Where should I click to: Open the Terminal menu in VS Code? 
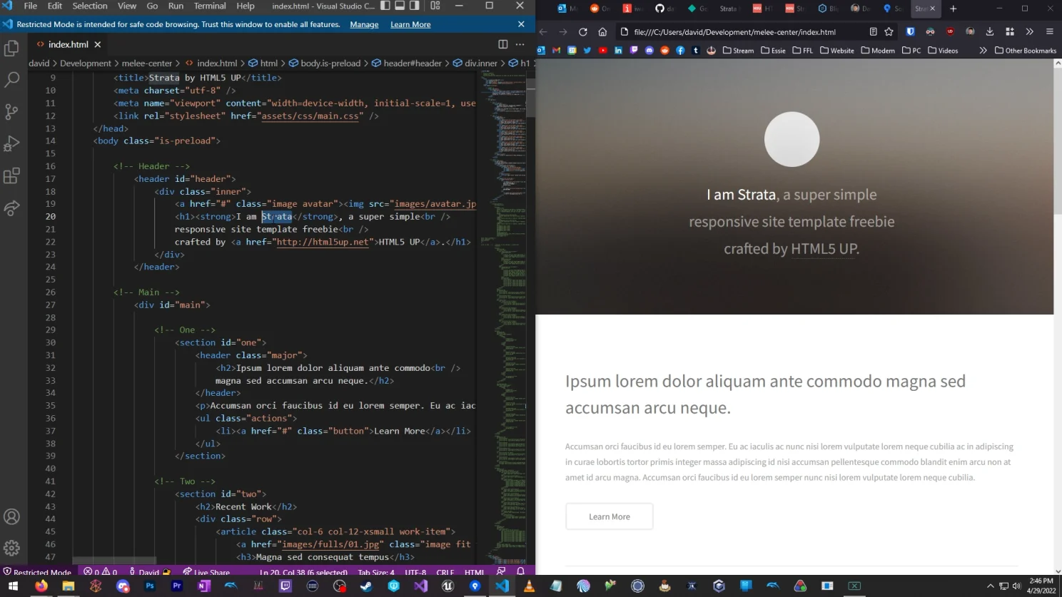point(209,6)
